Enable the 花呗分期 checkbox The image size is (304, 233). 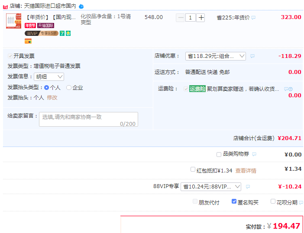click(x=273, y=201)
